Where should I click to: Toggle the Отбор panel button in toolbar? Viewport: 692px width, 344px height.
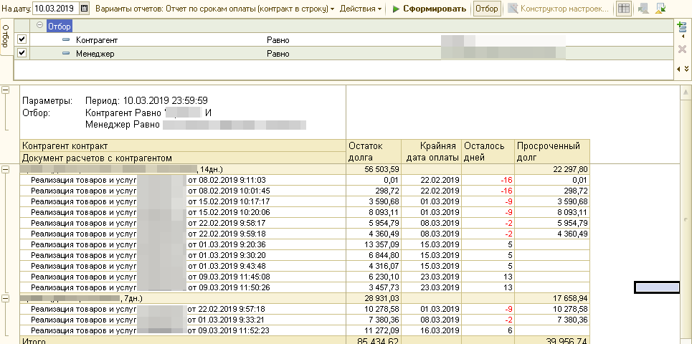487,9
